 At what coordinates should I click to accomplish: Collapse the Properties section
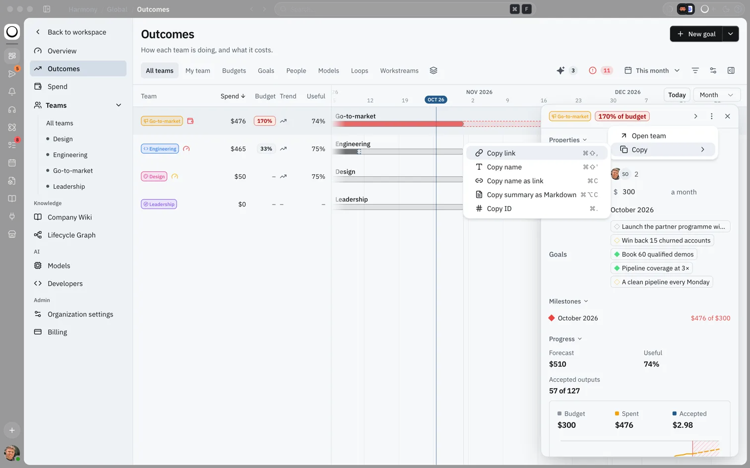pos(568,140)
